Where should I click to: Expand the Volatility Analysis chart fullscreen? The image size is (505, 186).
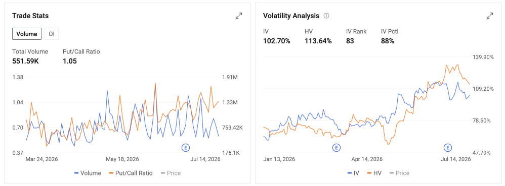point(489,16)
